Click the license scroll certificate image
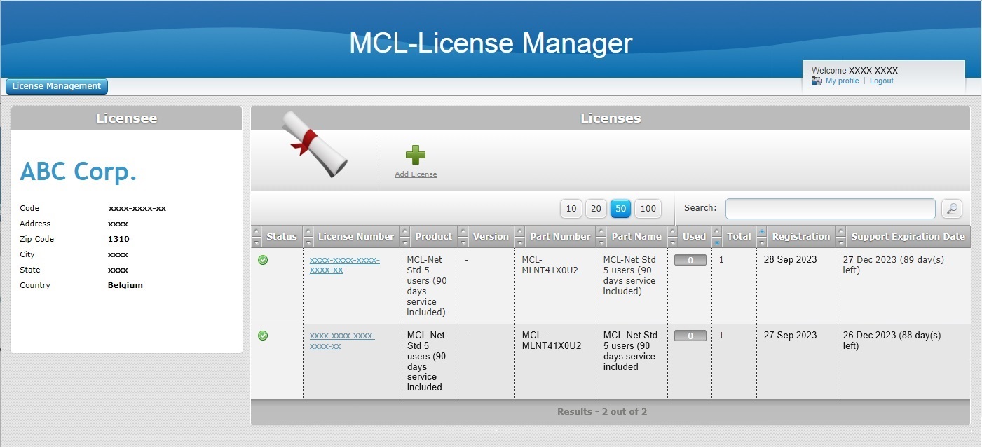982x447 pixels. click(315, 144)
